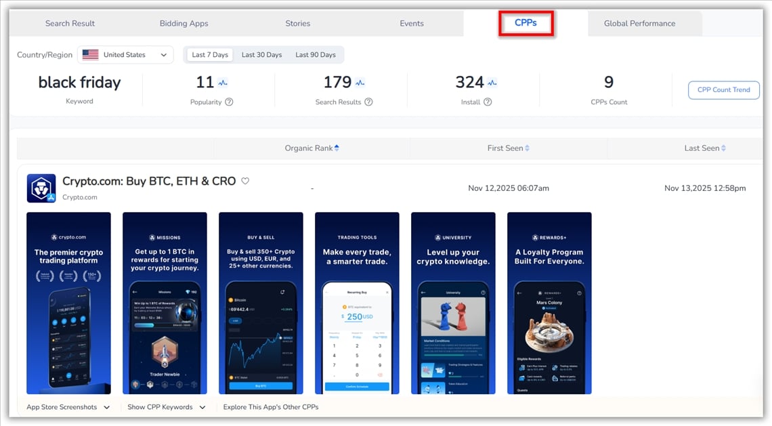Click the Popularity trend chart icon
The image size is (772, 426).
pos(223,83)
